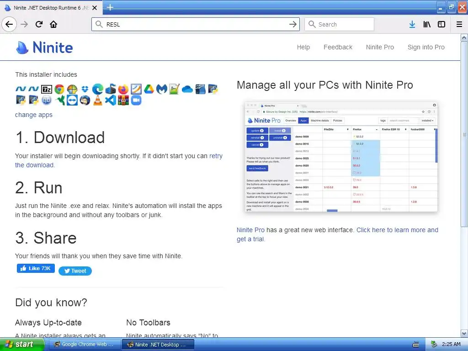
Task: Open the Ninite Pro interface screenshot thumbnail
Action: [341, 157]
